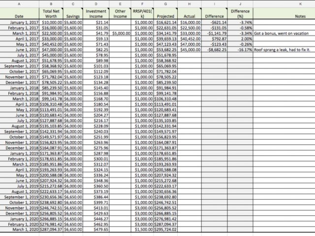Click the Total Net Worth header cell
Viewport: 315px width, 236px height.
pos(51,14)
